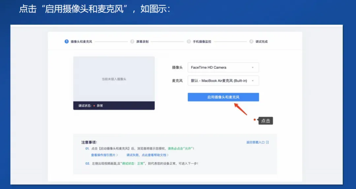Click the 麦克风 field label
The width and height of the screenshot is (356, 189).
pos(177,81)
